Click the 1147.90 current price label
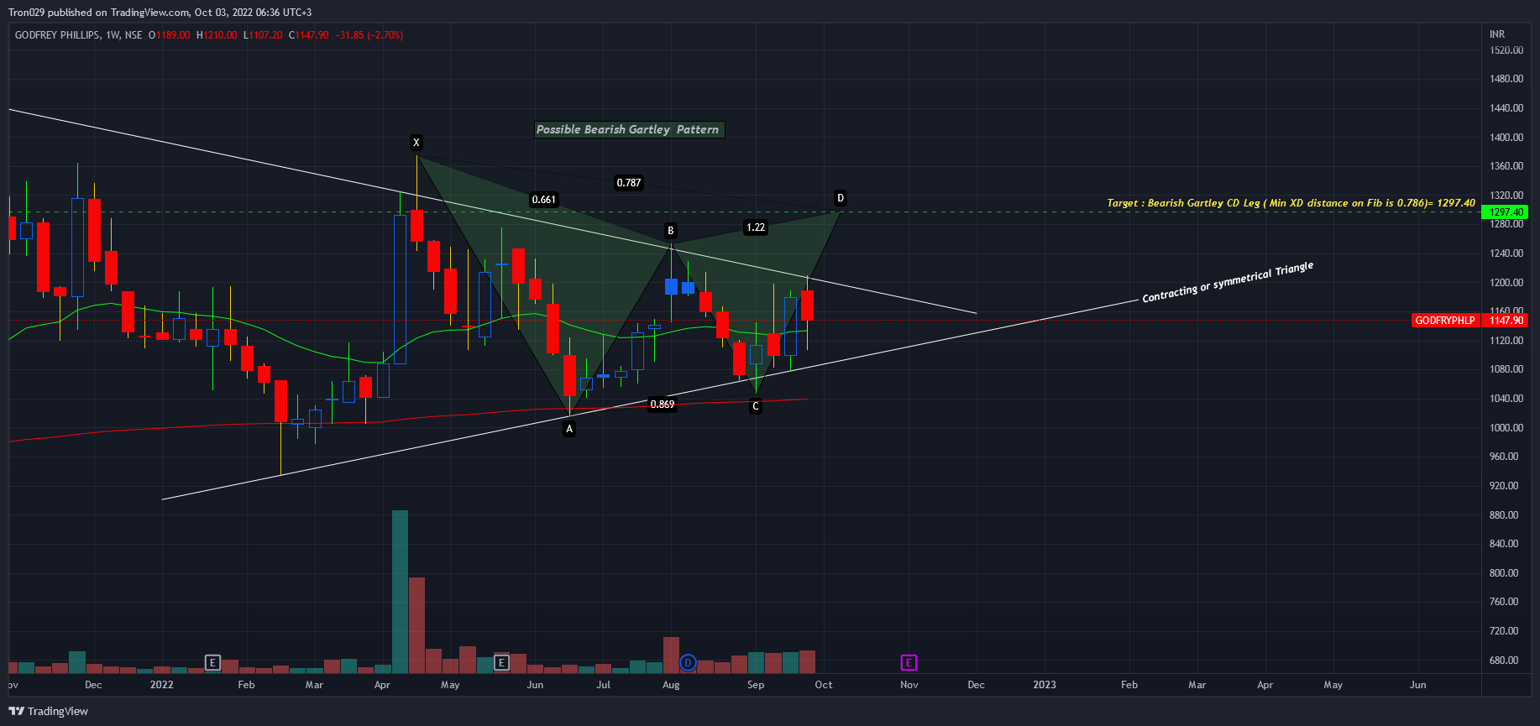This screenshot has width=1540, height=726. [1506, 321]
